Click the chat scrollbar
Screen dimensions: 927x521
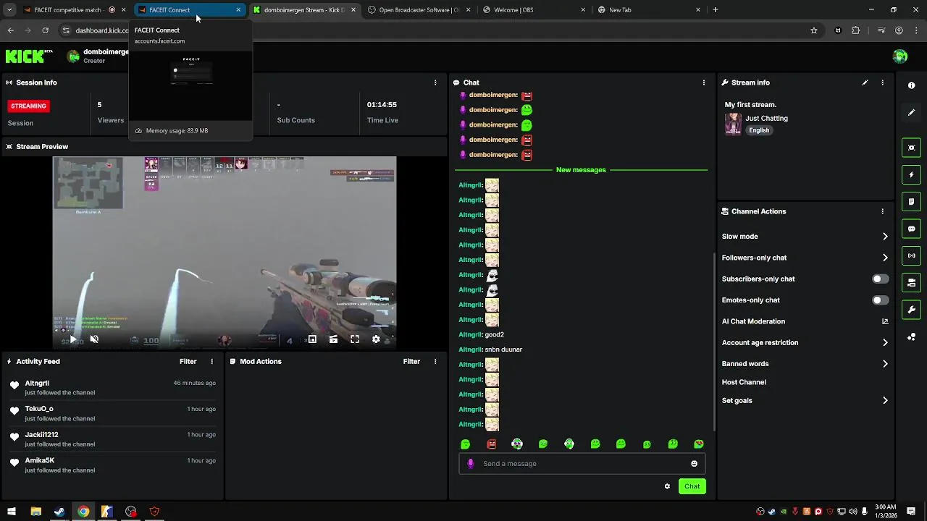tap(714, 340)
